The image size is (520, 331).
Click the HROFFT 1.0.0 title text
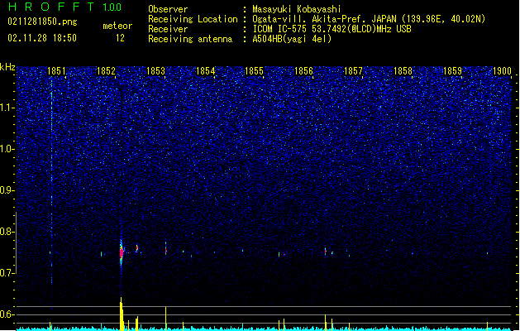(64, 7)
